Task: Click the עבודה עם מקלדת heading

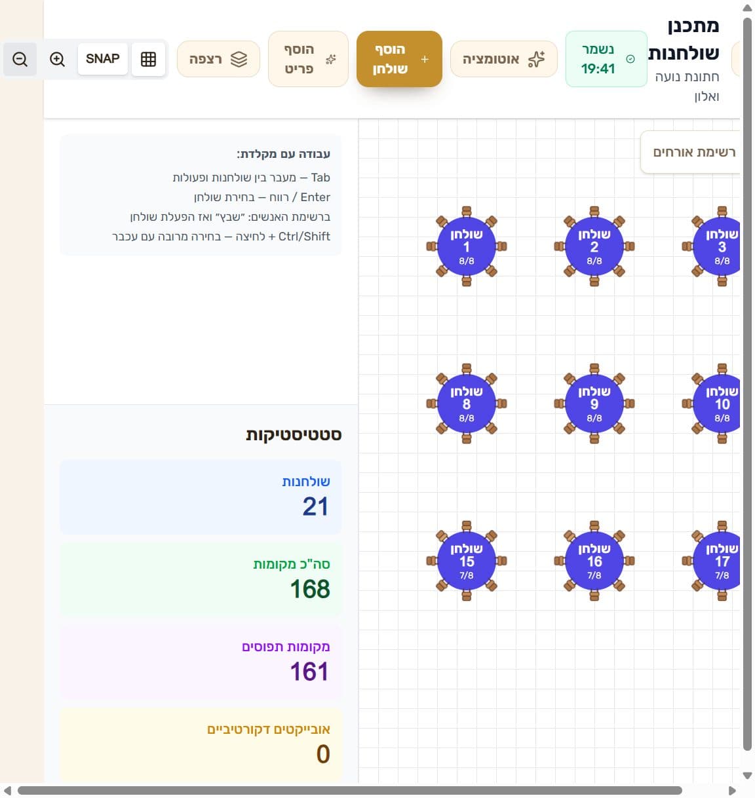Action: pyautogui.click(x=283, y=154)
